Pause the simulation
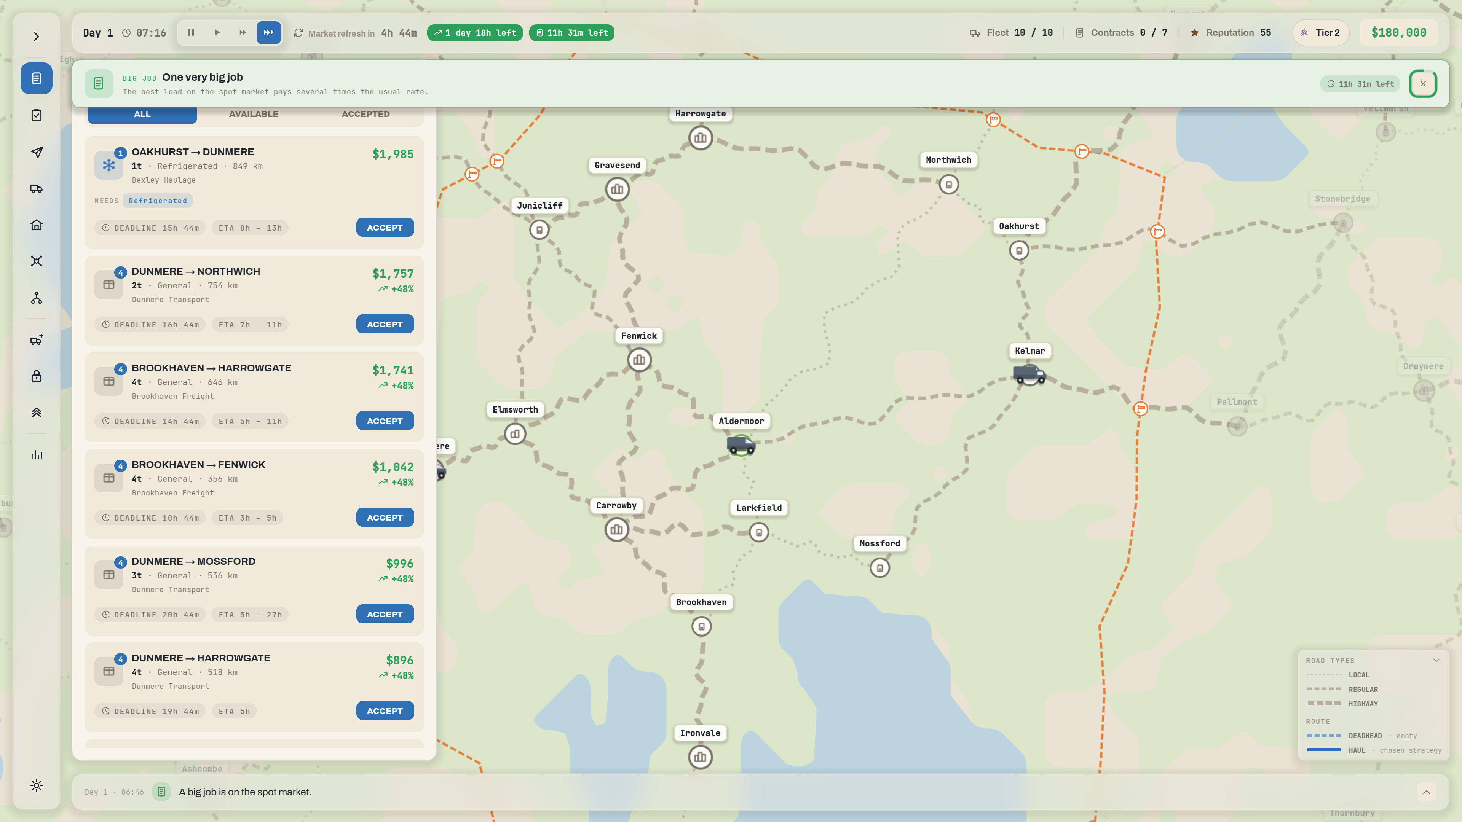 click(x=191, y=32)
